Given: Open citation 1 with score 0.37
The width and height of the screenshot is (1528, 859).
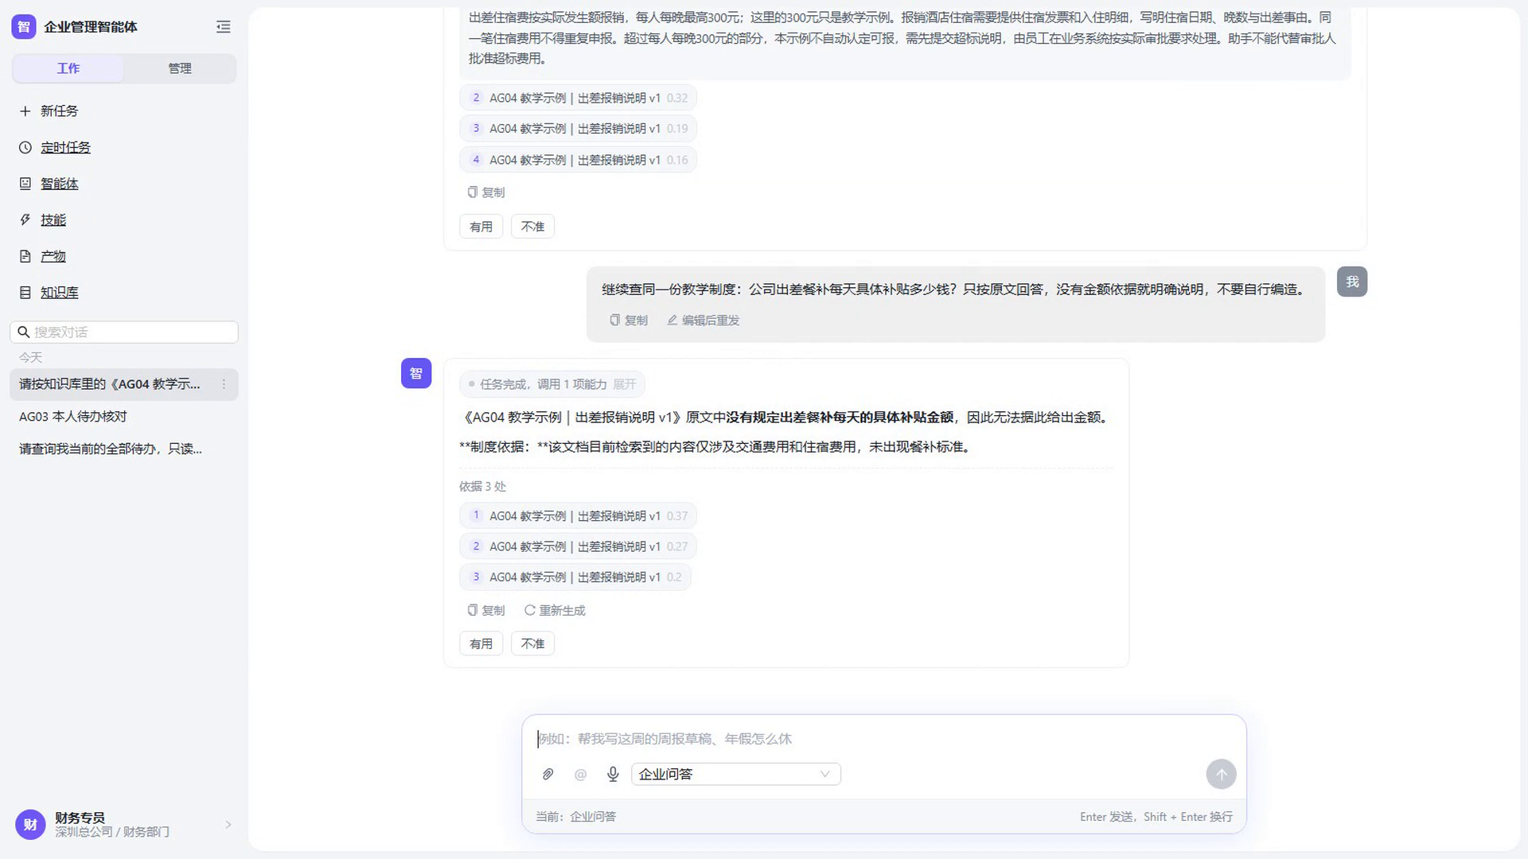Looking at the screenshot, I should 578,516.
